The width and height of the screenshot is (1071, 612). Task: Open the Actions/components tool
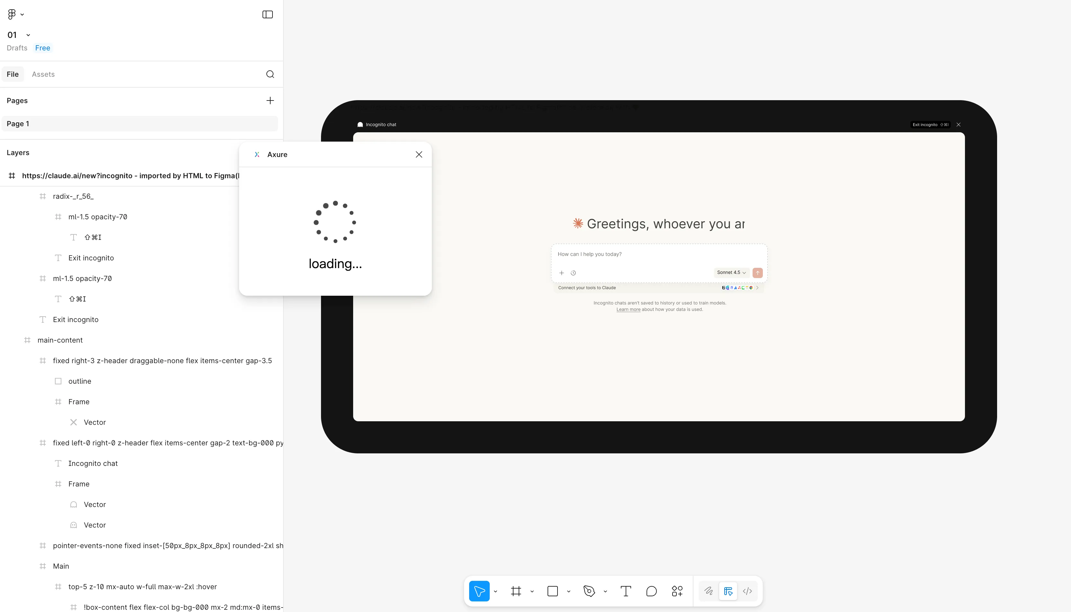pyautogui.click(x=677, y=591)
